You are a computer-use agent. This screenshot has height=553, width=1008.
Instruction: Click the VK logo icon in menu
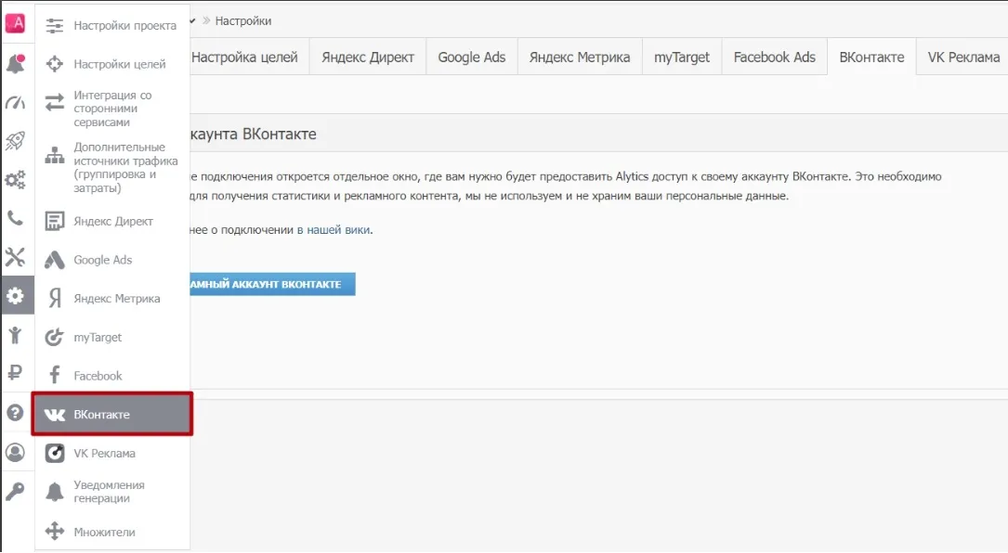click(x=55, y=415)
